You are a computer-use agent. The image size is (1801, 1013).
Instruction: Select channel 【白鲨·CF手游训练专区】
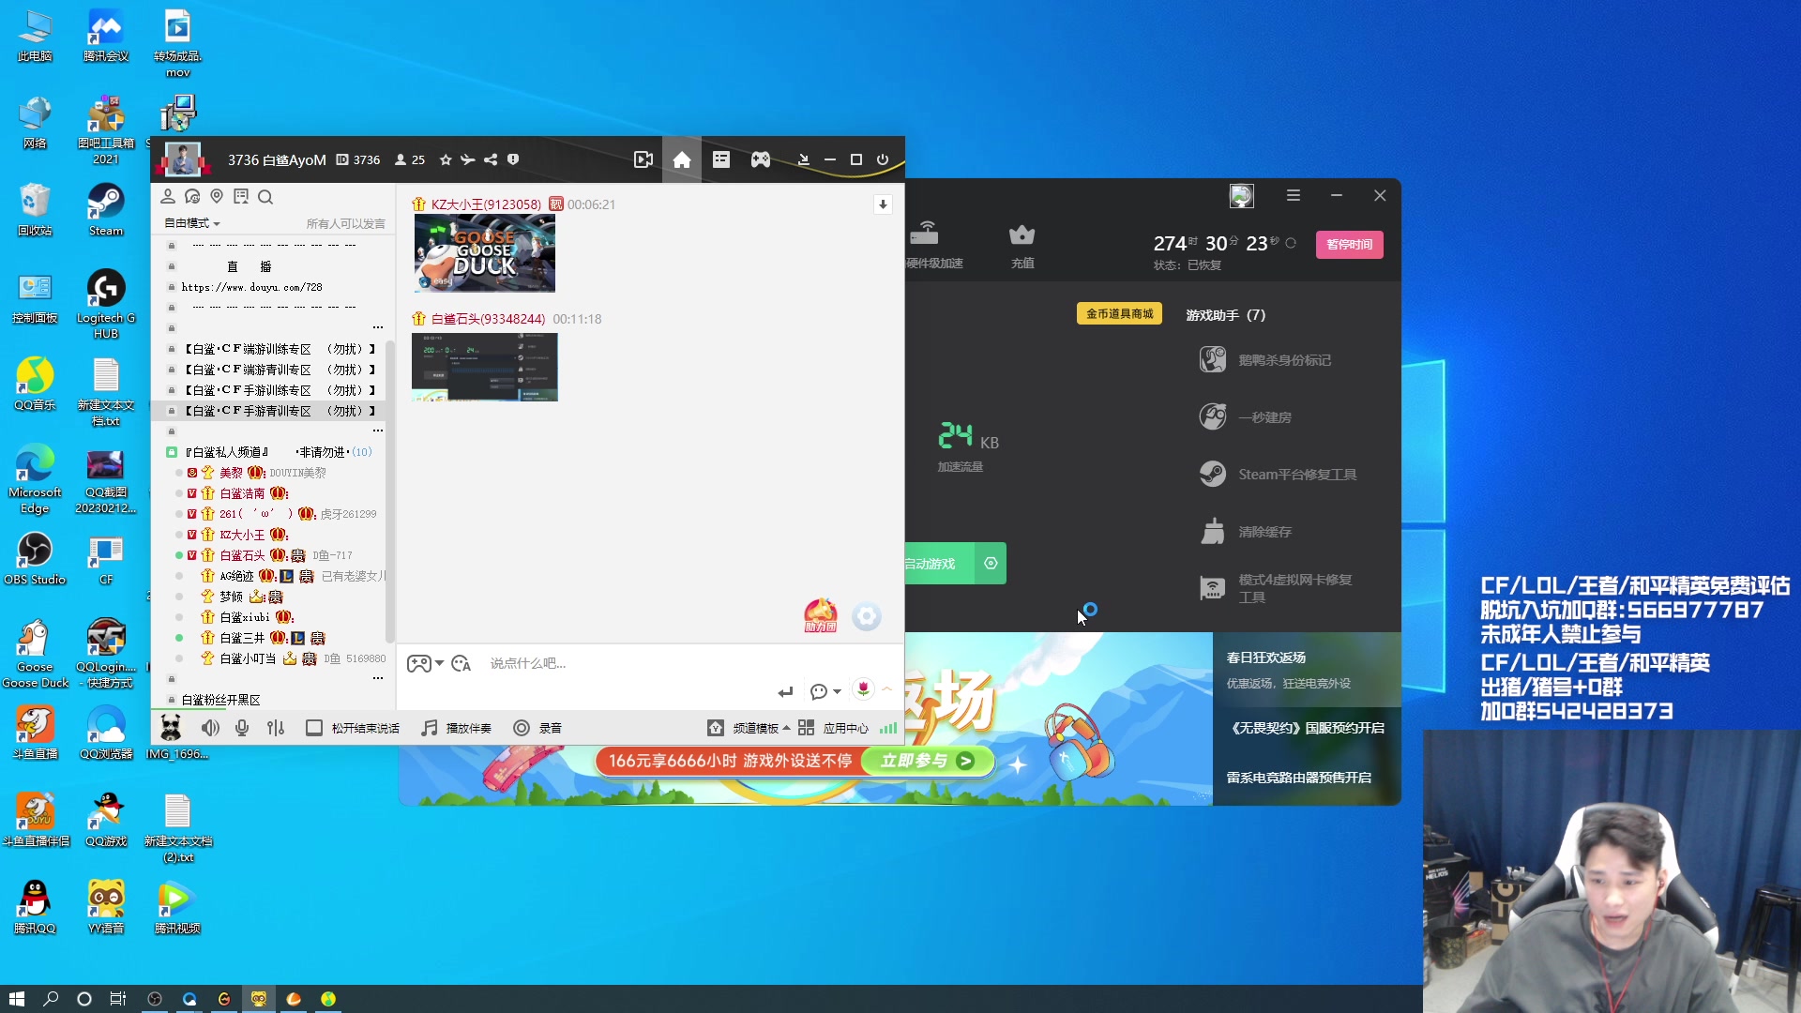280,390
